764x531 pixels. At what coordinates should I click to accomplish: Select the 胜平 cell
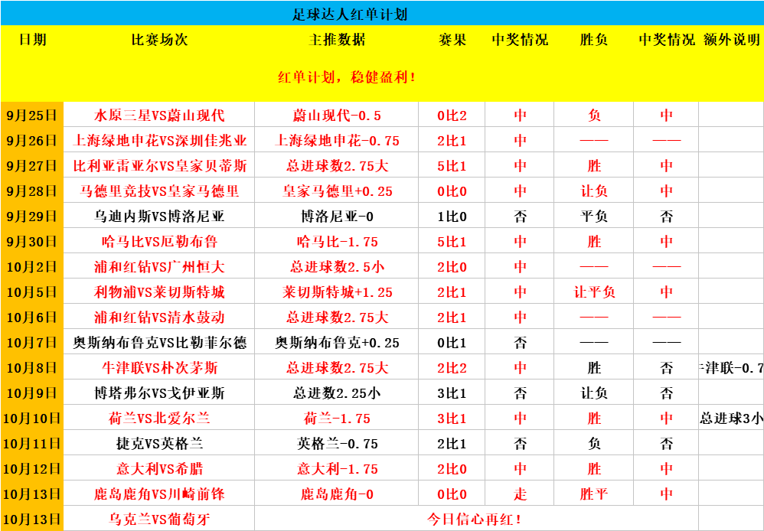[594, 494]
